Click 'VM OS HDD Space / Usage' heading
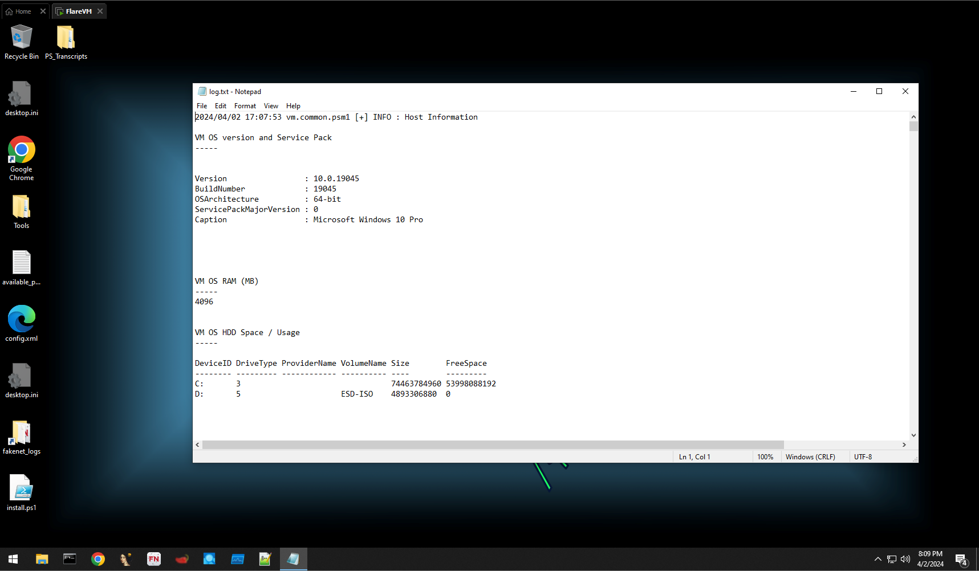Screen dimensions: 979x571 coord(247,333)
